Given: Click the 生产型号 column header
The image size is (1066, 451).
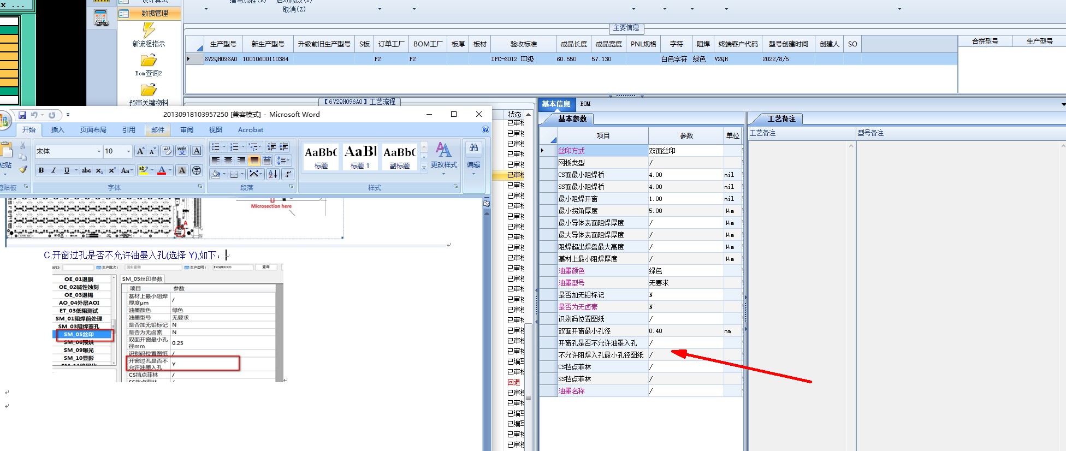Looking at the screenshot, I should [223, 44].
